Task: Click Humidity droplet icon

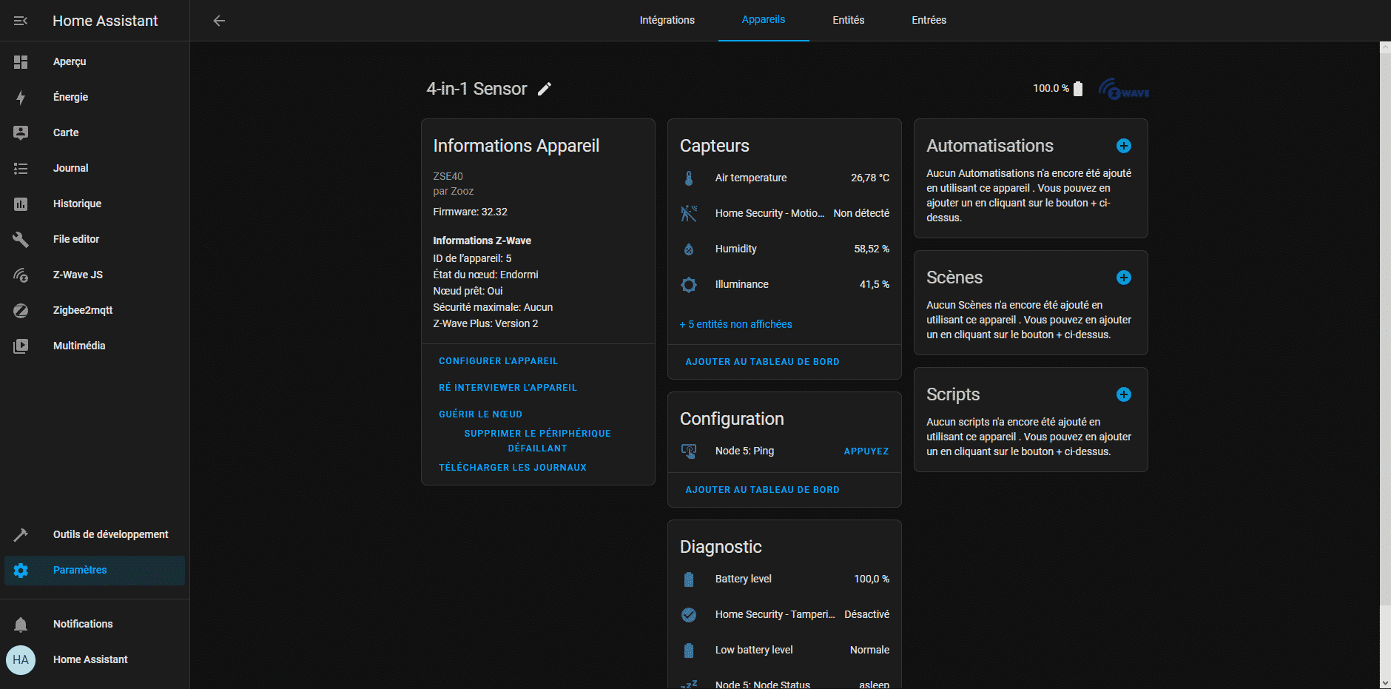Action: coord(689,249)
